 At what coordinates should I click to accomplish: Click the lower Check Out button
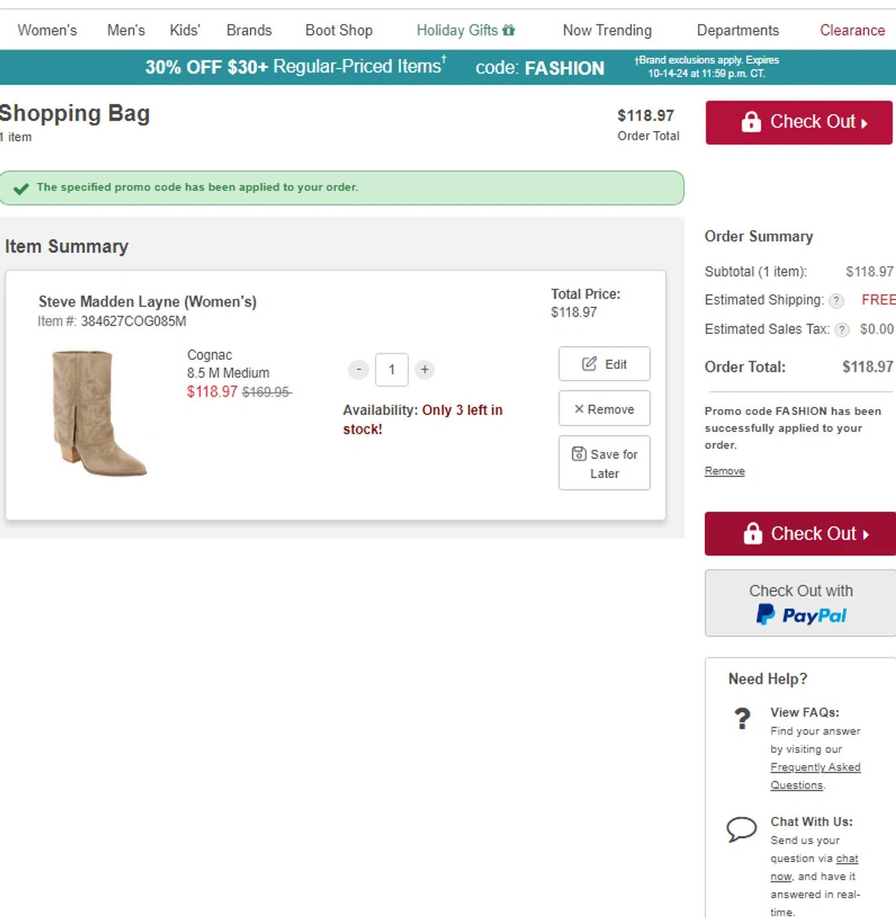(x=800, y=534)
